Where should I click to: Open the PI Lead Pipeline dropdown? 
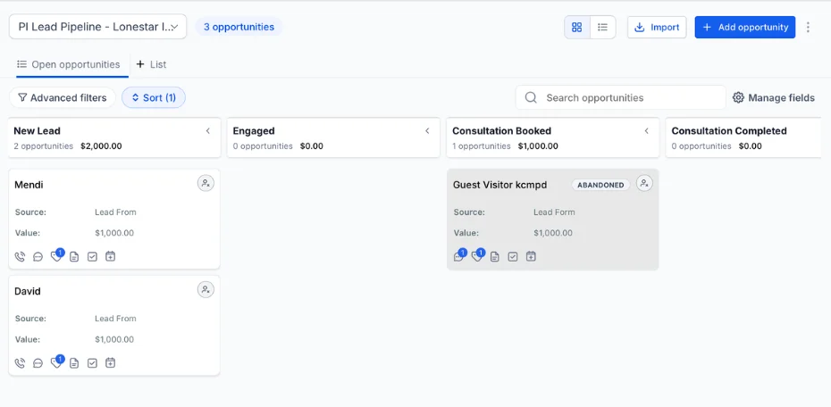[98, 27]
